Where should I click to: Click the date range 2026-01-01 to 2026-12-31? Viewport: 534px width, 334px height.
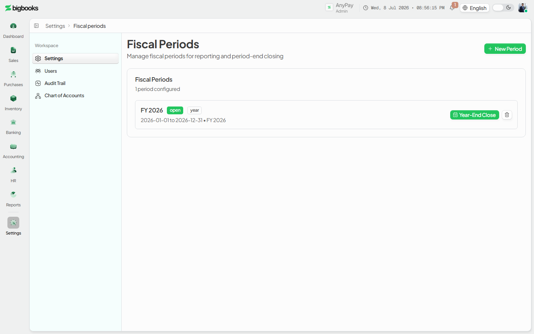click(171, 120)
